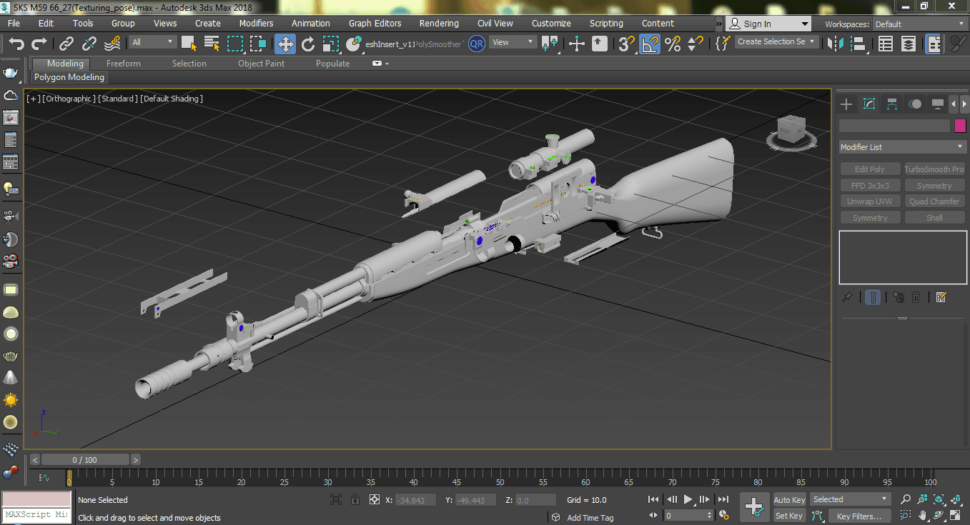The image size is (970, 525).
Task: Click Use Pivot Point Center icon
Action: click(x=550, y=44)
